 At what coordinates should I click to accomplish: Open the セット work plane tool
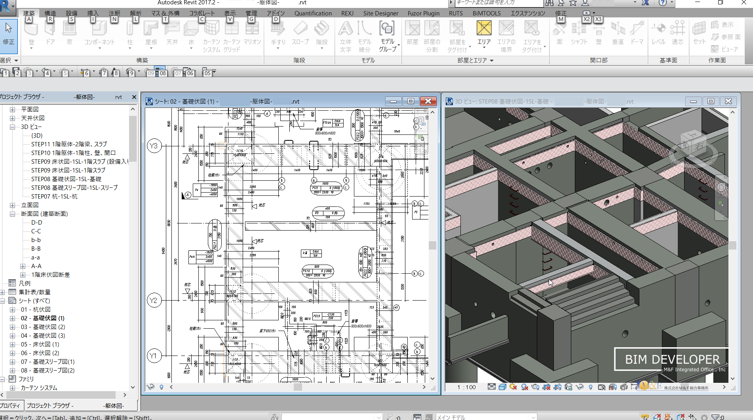[x=699, y=34]
